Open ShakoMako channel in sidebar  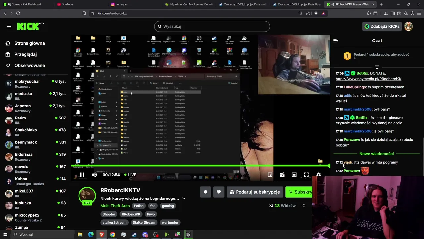[x=35, y=132]
